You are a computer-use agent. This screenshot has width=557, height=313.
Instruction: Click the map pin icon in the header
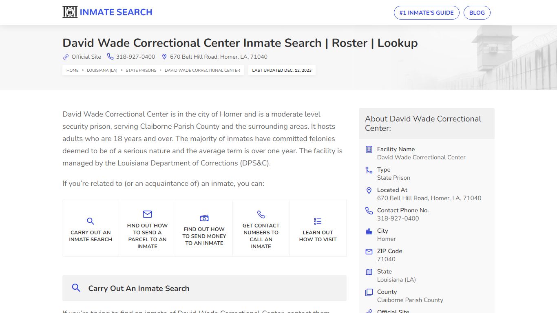[164, 57]
